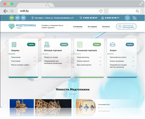Open Реестр типовых заявок link
145x119 pixels.
20,65
